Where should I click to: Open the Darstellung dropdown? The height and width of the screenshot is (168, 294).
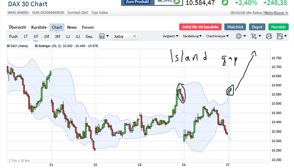point(192,36)
